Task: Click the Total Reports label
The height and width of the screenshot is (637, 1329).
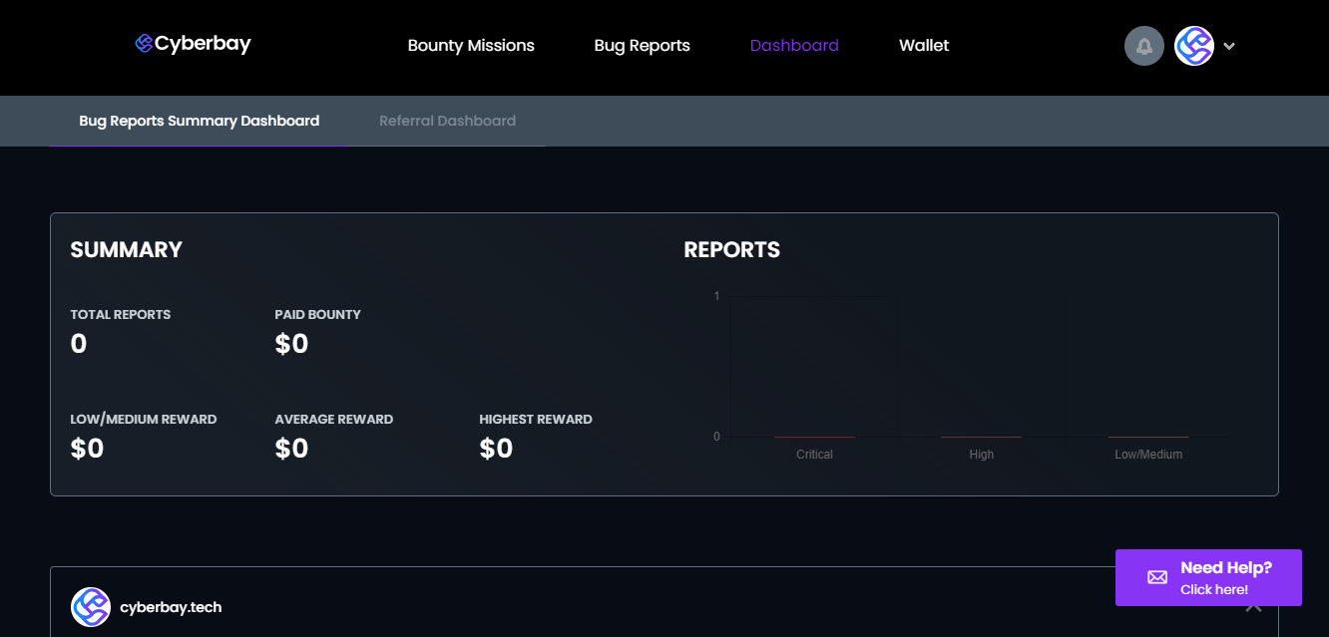Action: point(121,315)
